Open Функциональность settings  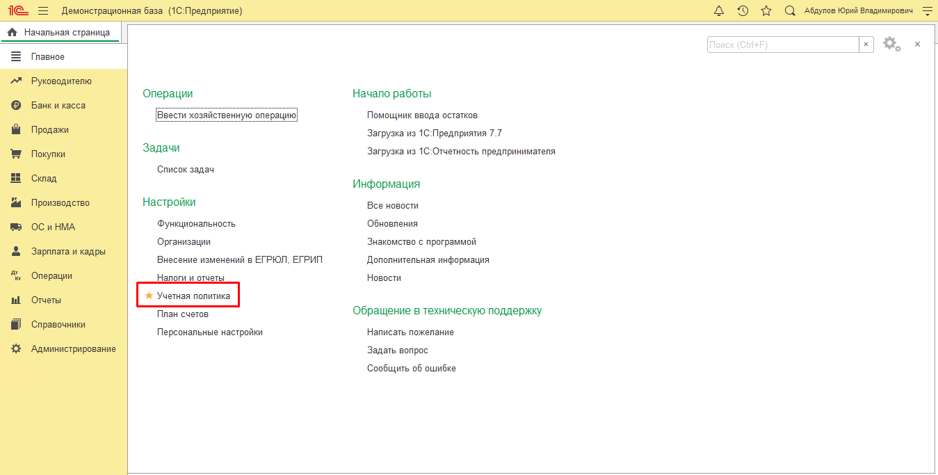click(x=196, y=223)
